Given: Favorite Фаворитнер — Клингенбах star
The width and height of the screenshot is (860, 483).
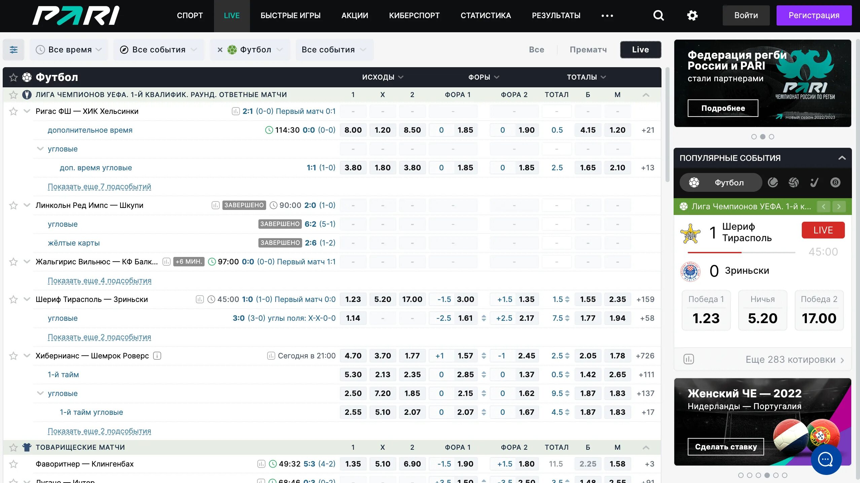Looking at the screenshot, I should 13,464.
